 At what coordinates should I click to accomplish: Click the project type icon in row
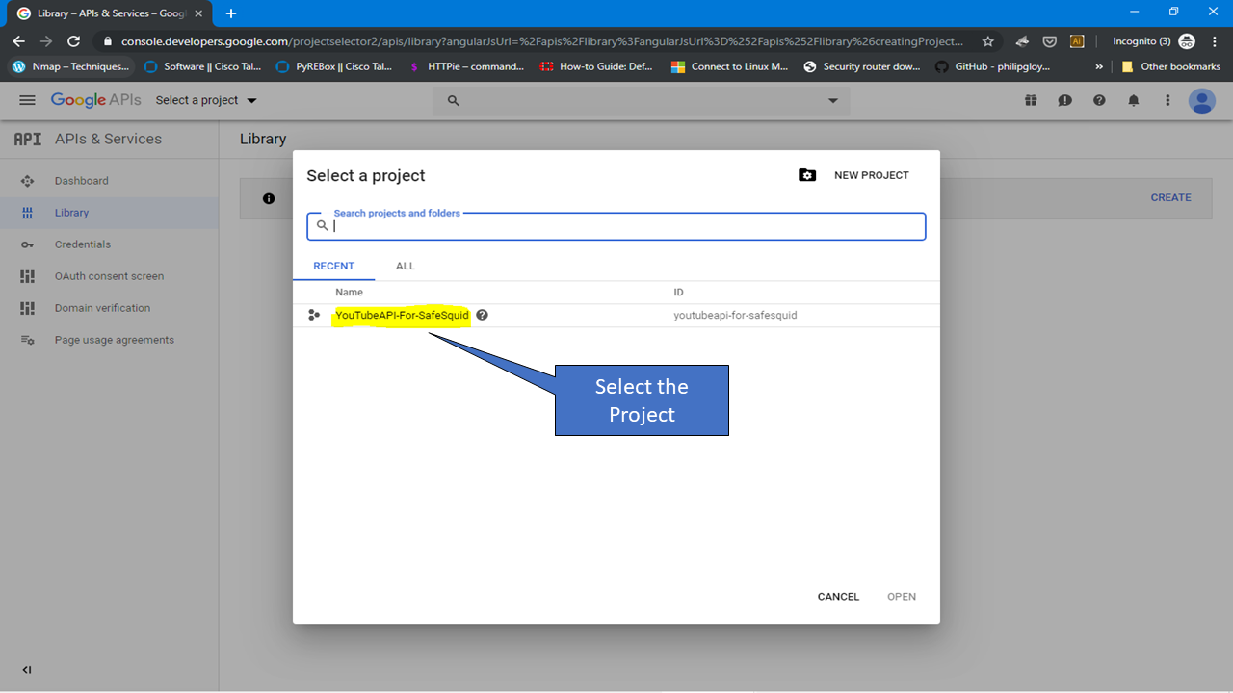(314, 315)
